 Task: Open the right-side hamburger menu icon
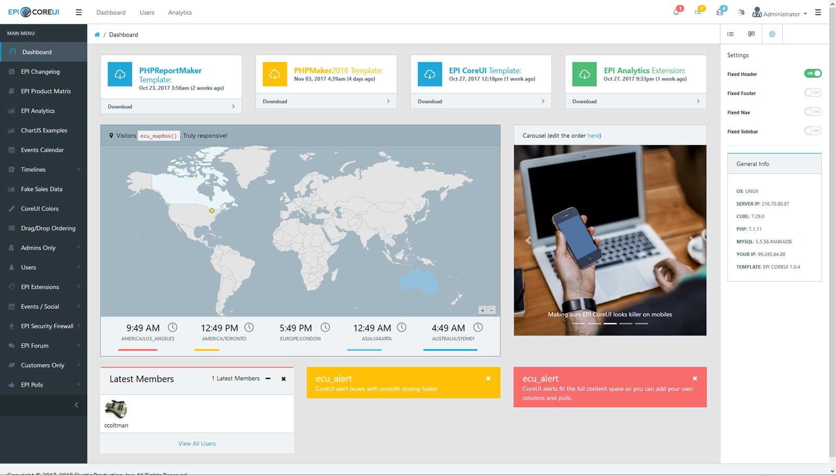point(818,12)
